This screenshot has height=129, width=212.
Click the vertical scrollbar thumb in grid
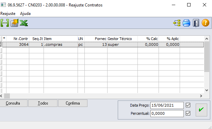click(207, 57)
